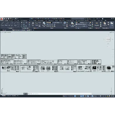Screen dimensions: 115x115
Task: Add a new drawing tab with plus
Action: click(x=33, y=30)
